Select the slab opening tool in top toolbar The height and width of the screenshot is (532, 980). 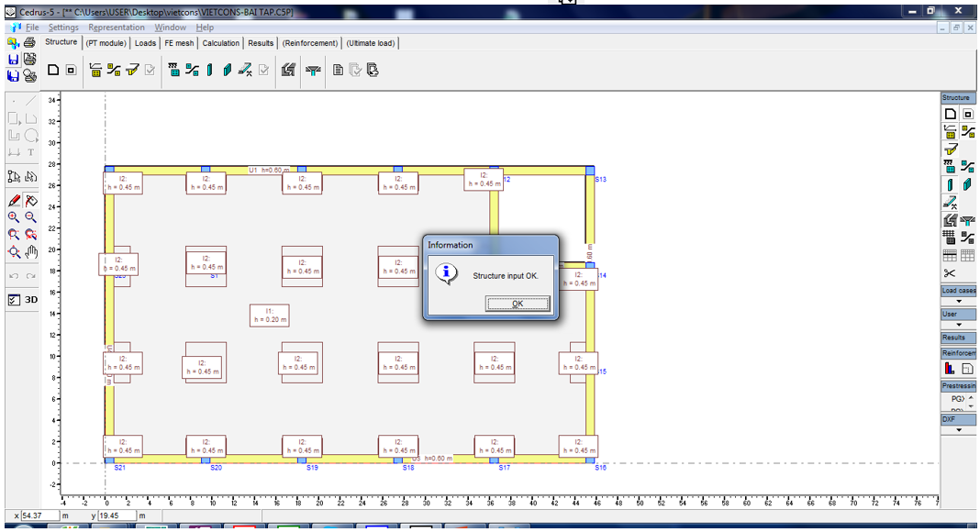tap(71, 70)
